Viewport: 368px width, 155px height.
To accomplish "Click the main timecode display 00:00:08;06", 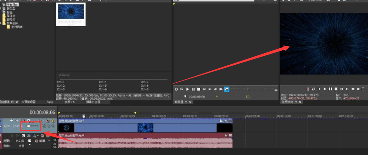I will click(42, 113).
